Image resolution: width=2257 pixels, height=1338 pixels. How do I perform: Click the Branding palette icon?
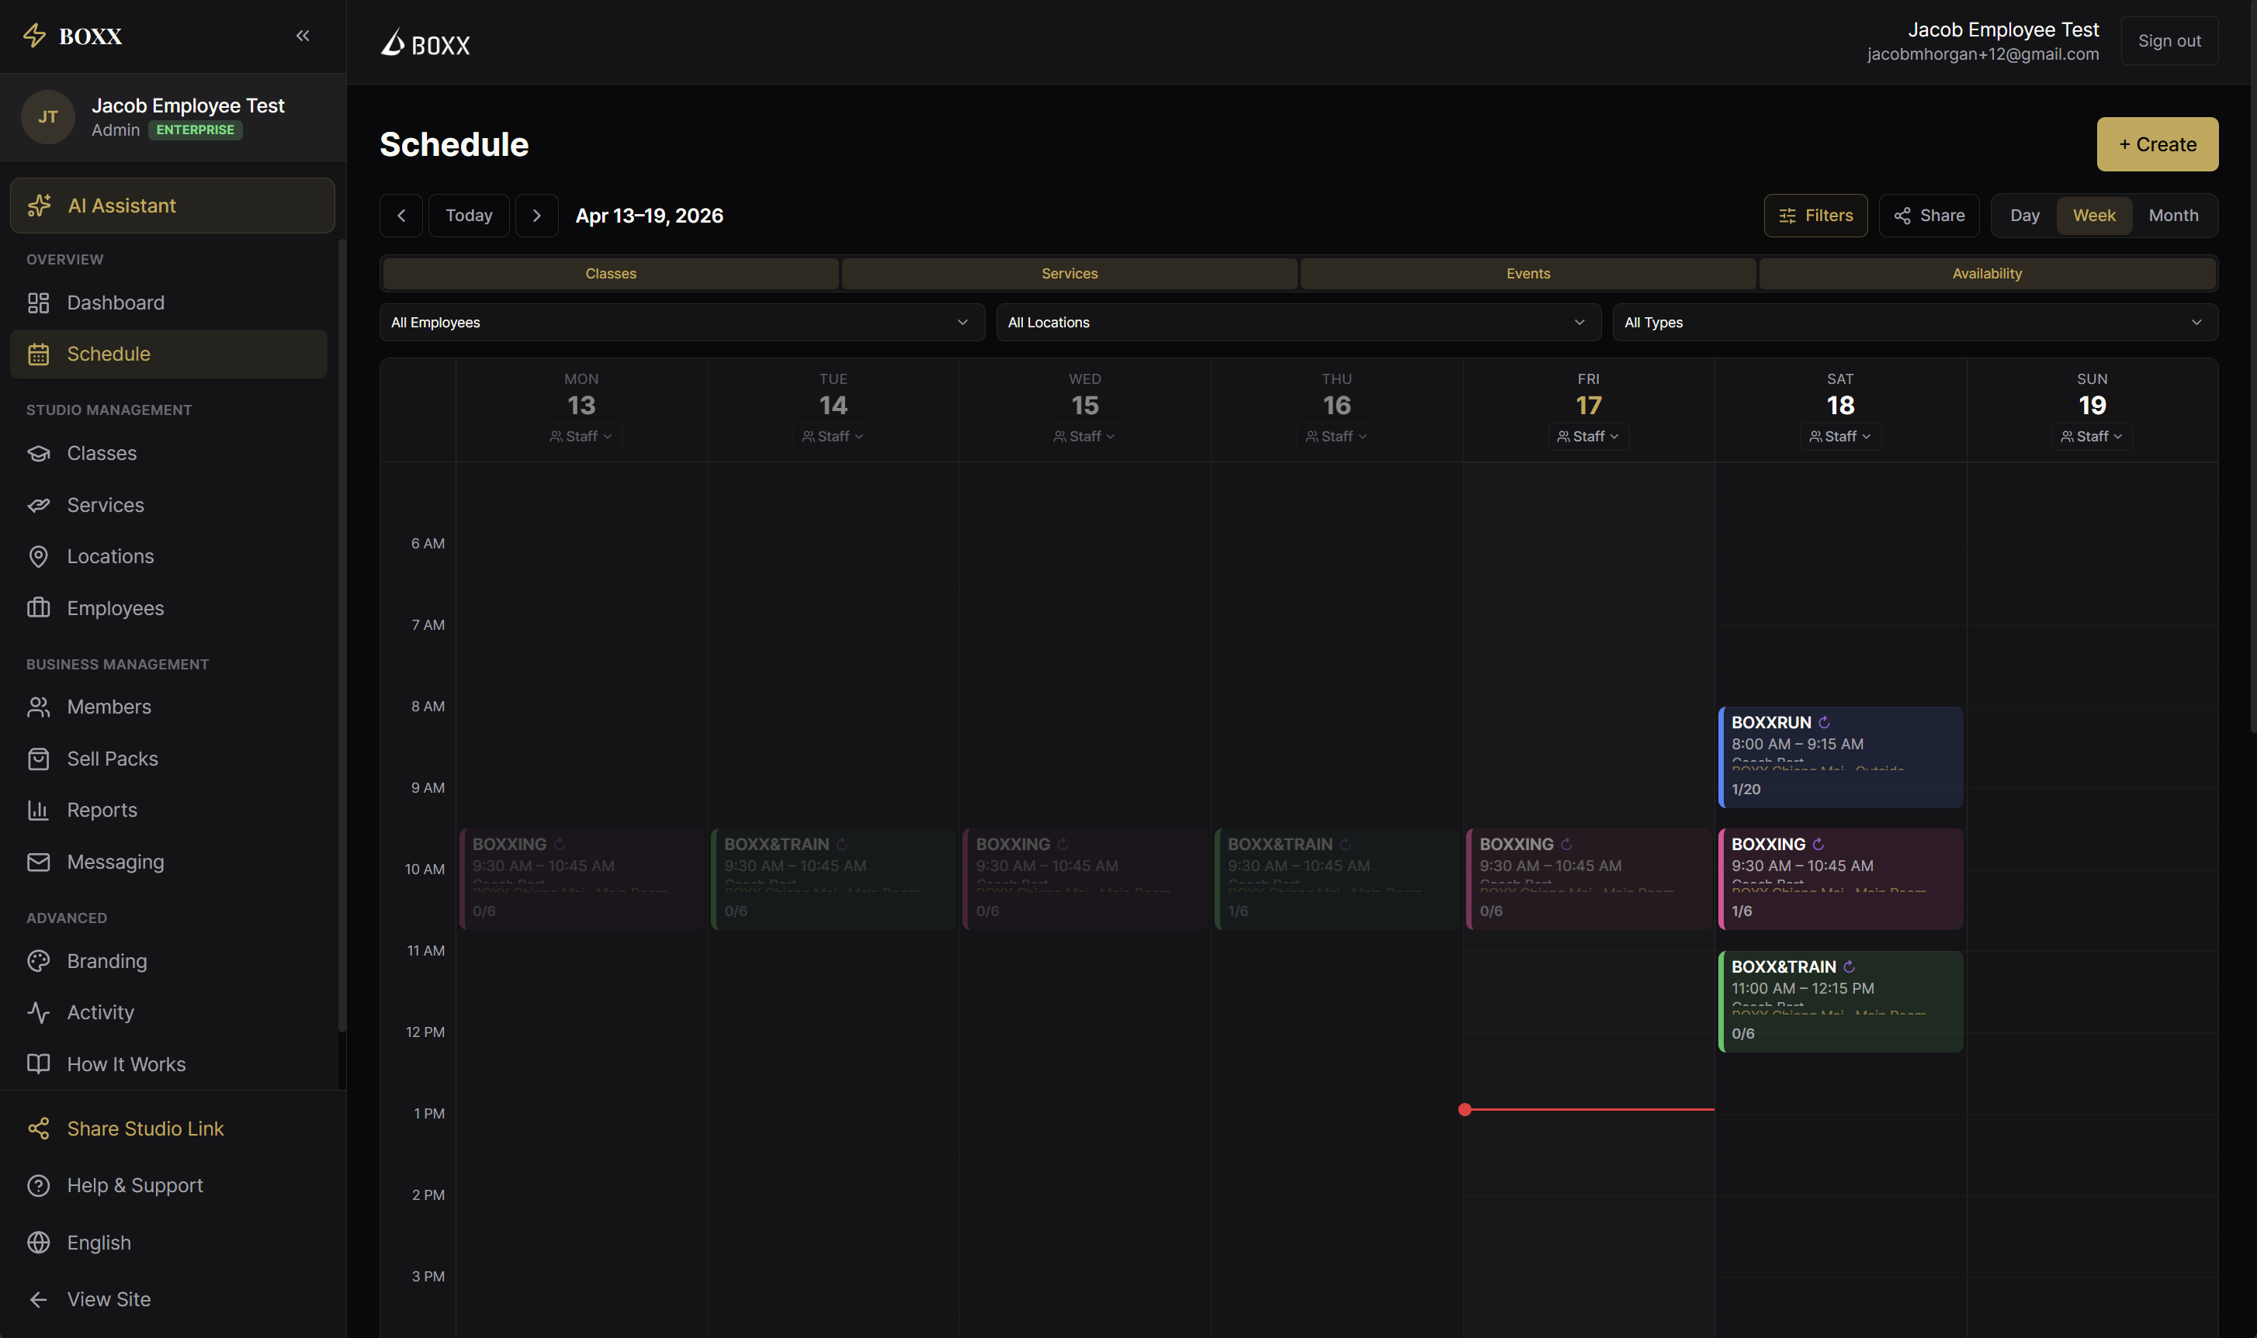tap(38, 961)
